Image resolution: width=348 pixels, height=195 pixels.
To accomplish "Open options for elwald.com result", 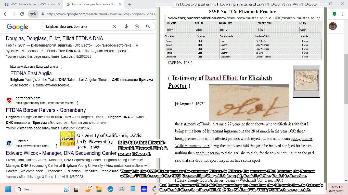I will 62,67.
